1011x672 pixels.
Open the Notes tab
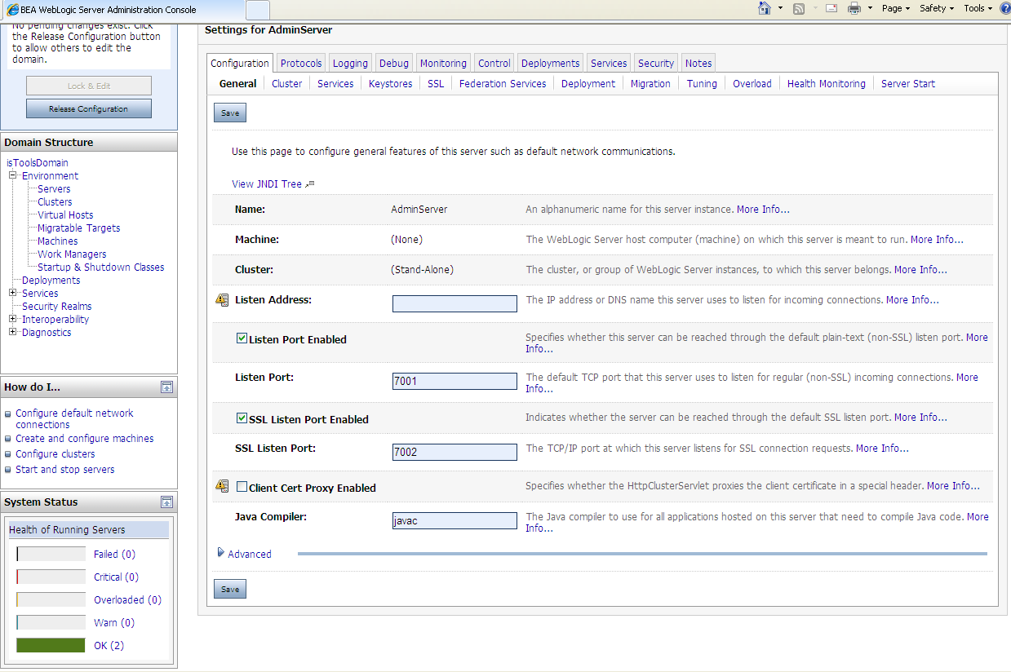click(x=698, y=63)
